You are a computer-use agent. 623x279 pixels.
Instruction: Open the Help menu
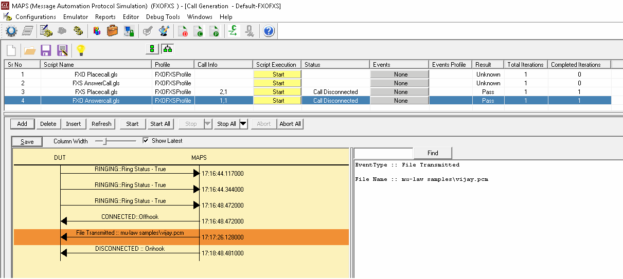click(226, 17)
